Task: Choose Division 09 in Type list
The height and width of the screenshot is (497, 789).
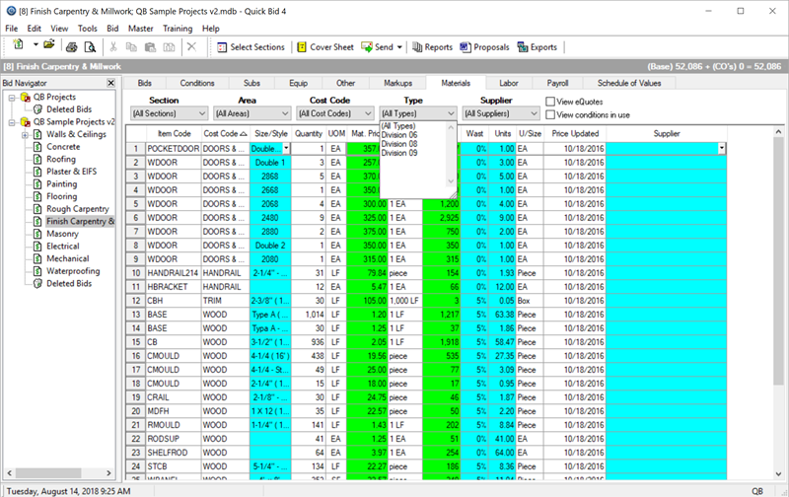Action: [x=399, y=153]
